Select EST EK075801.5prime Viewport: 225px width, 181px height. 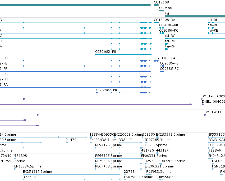(x=138, y=177)
